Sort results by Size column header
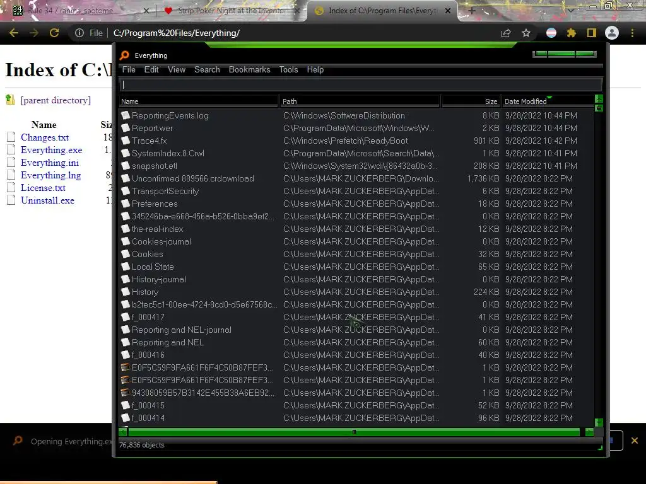The width and height of the screenshot is (646, 484). (471, 101)
